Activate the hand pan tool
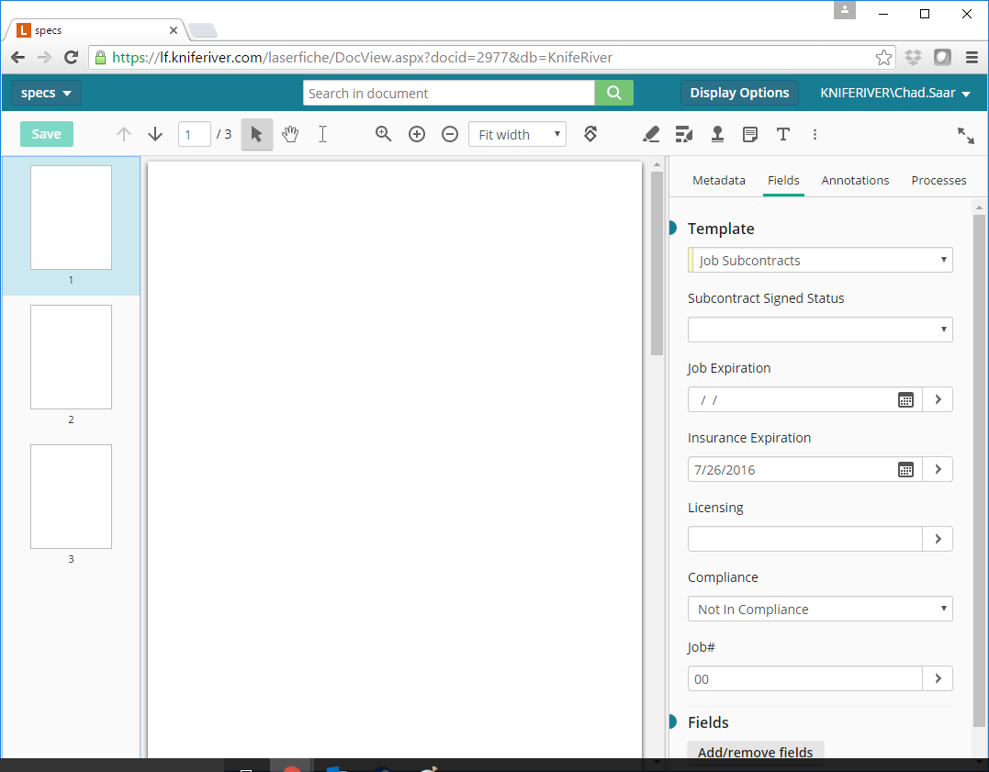This screenshot has width=989, height=772. click(290, 134)
